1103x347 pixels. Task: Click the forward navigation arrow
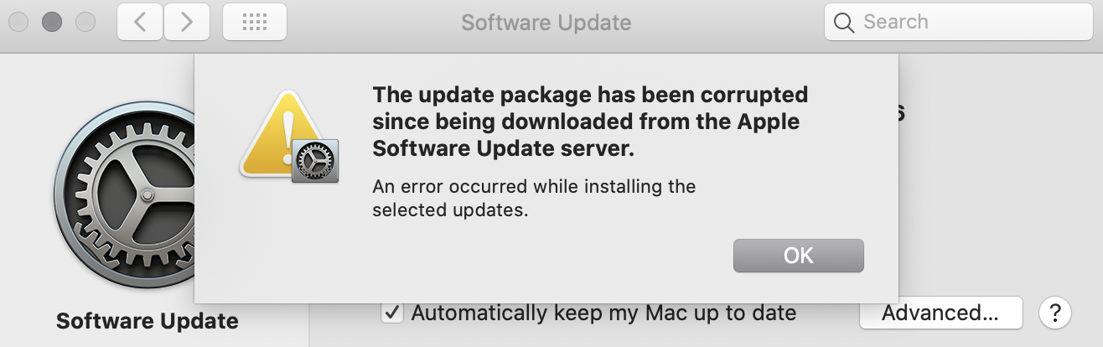point(186,23)
